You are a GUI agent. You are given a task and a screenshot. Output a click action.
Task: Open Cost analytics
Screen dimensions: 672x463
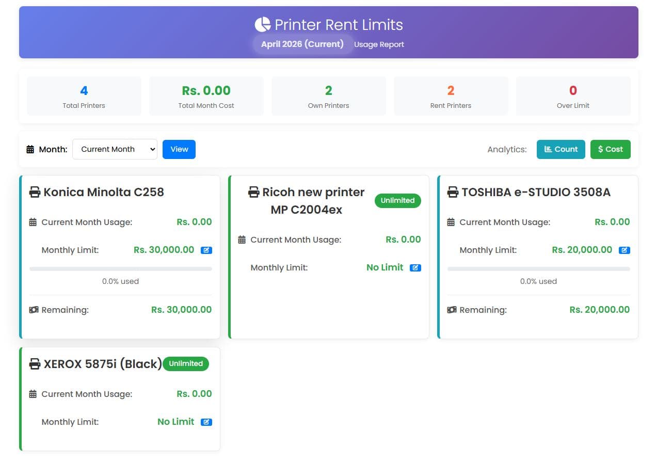click(x=611, y=149)
